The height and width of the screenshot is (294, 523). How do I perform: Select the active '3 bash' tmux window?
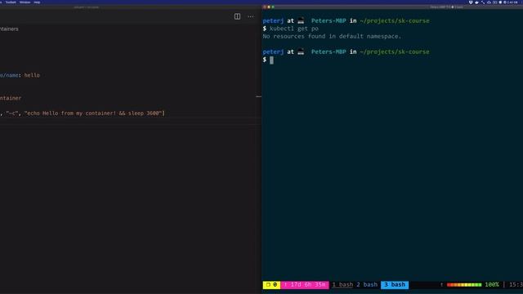point(395,285)
